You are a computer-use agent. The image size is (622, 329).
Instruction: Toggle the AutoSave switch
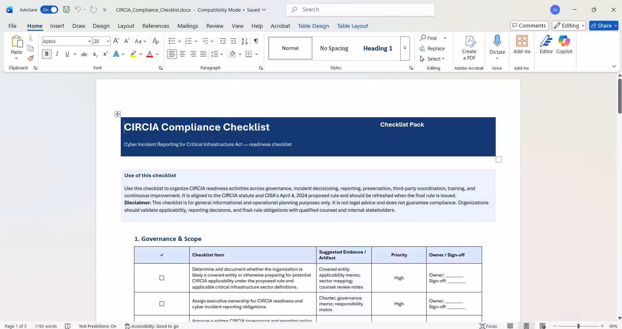tap(49, 10)
